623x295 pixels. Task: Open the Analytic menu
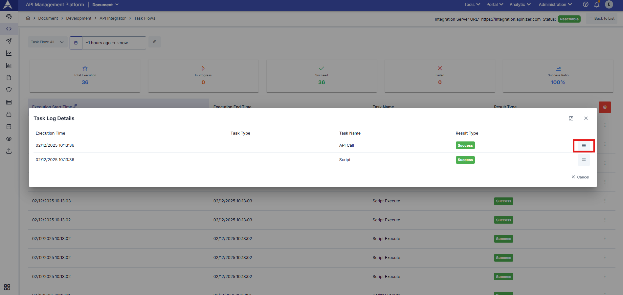(520, 5)
